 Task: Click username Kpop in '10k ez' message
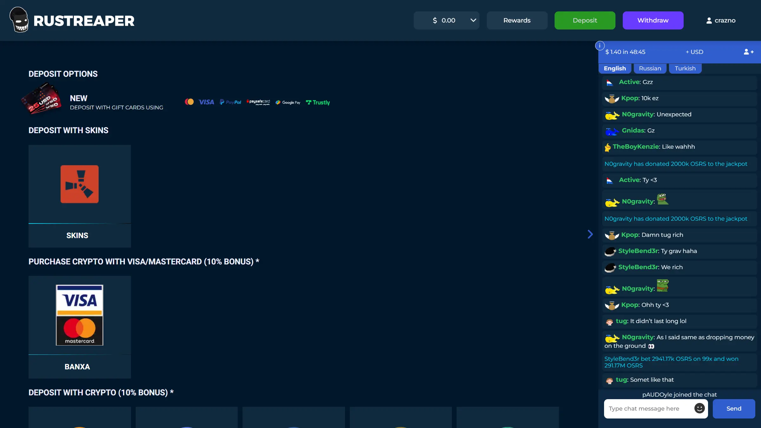(x=630, y=98)
